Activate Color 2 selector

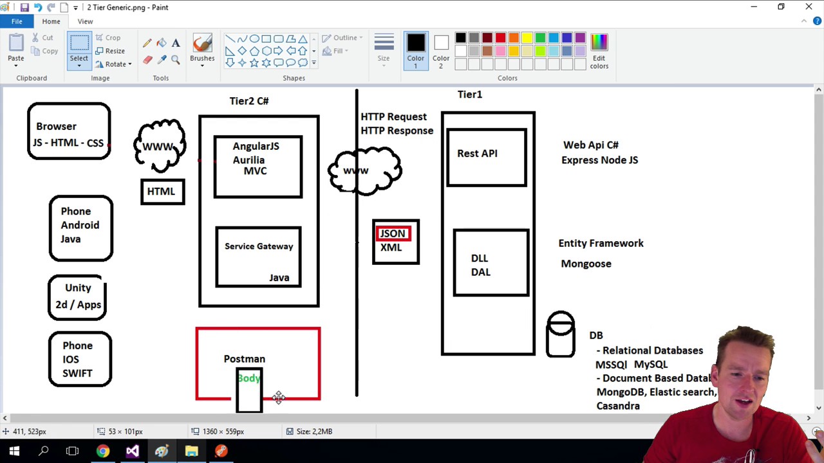441,51
